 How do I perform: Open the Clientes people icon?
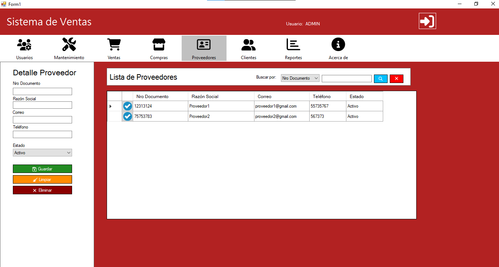[x=249, y=45]
